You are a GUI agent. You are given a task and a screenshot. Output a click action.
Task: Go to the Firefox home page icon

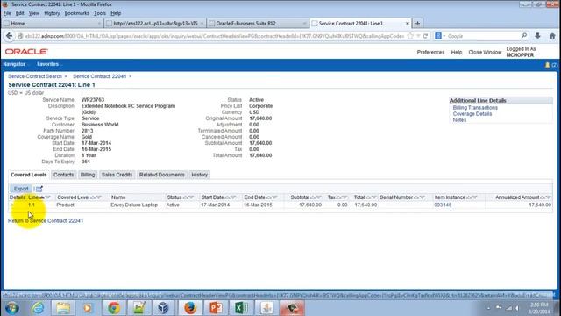(x=552, y=36)
